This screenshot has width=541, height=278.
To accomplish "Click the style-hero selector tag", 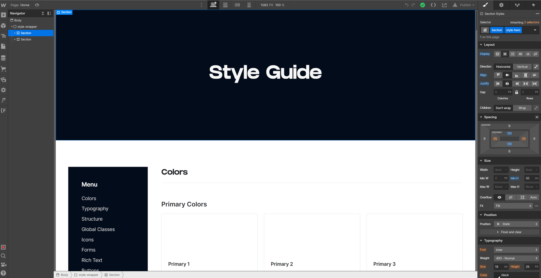I will [x=513, y=30].
